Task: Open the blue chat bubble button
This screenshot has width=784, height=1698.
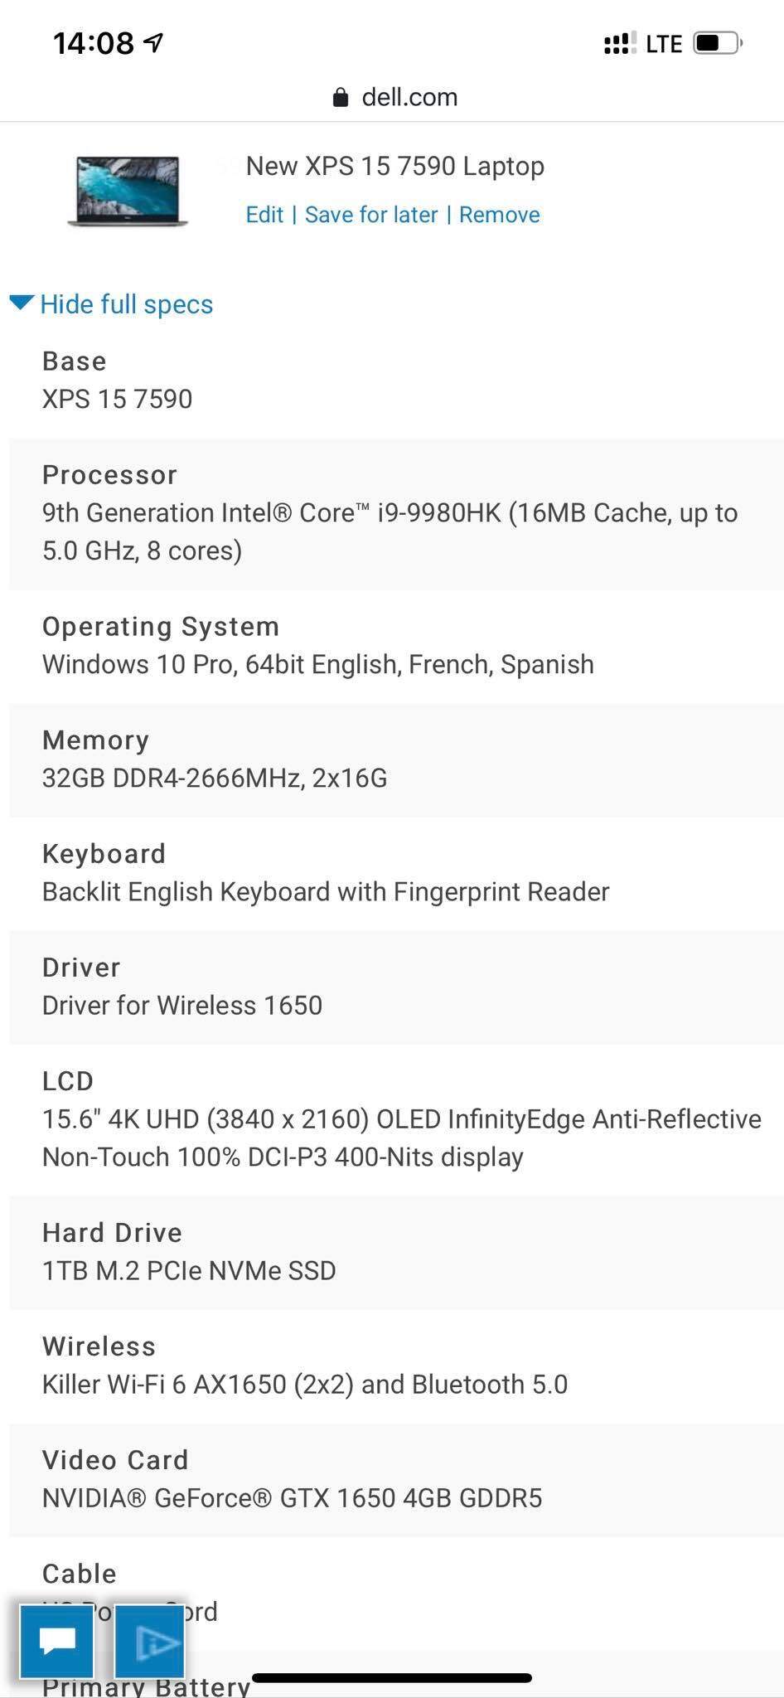Action: pyautogui.click(x=56, y=1641)
